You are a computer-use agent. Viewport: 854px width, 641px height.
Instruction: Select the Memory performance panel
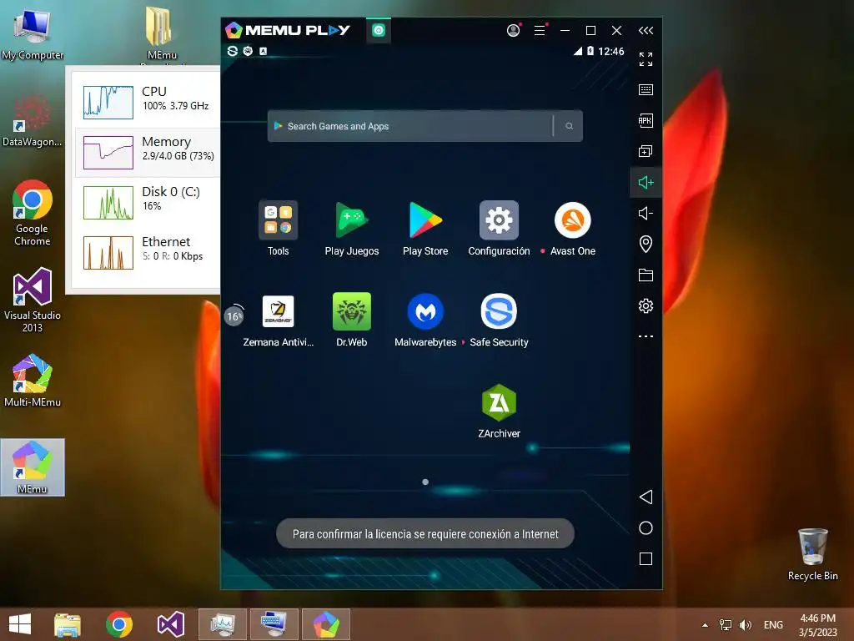148,152
